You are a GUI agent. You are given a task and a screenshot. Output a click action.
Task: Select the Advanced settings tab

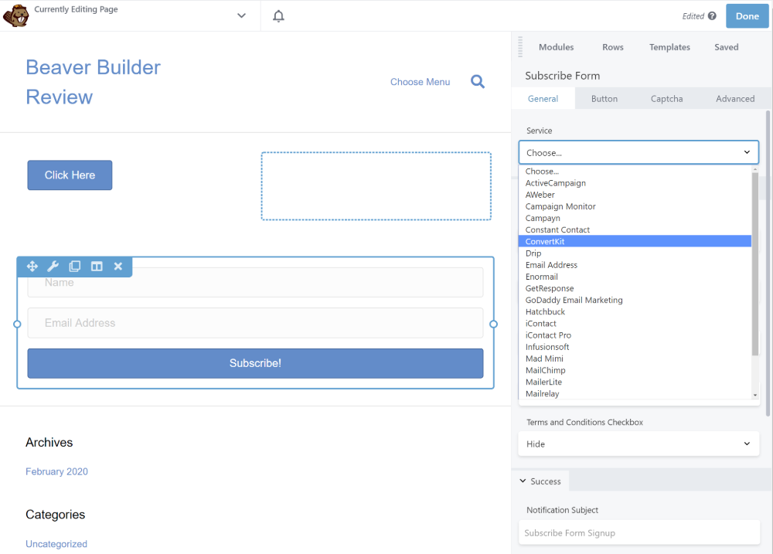pos(735,99)
